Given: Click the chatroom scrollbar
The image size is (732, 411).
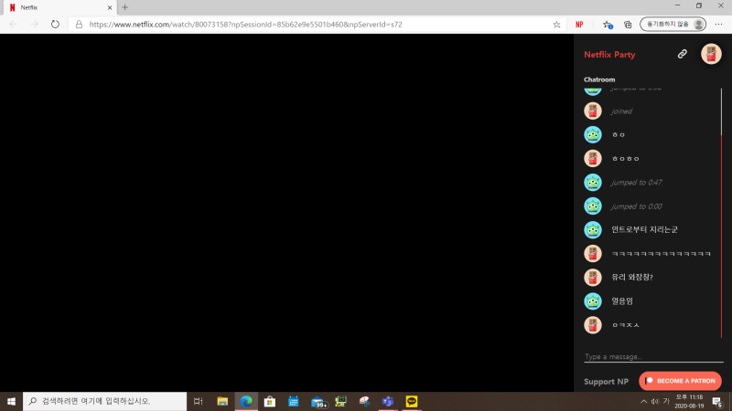Looking at the screenshot, I should [x=721, y=212].
